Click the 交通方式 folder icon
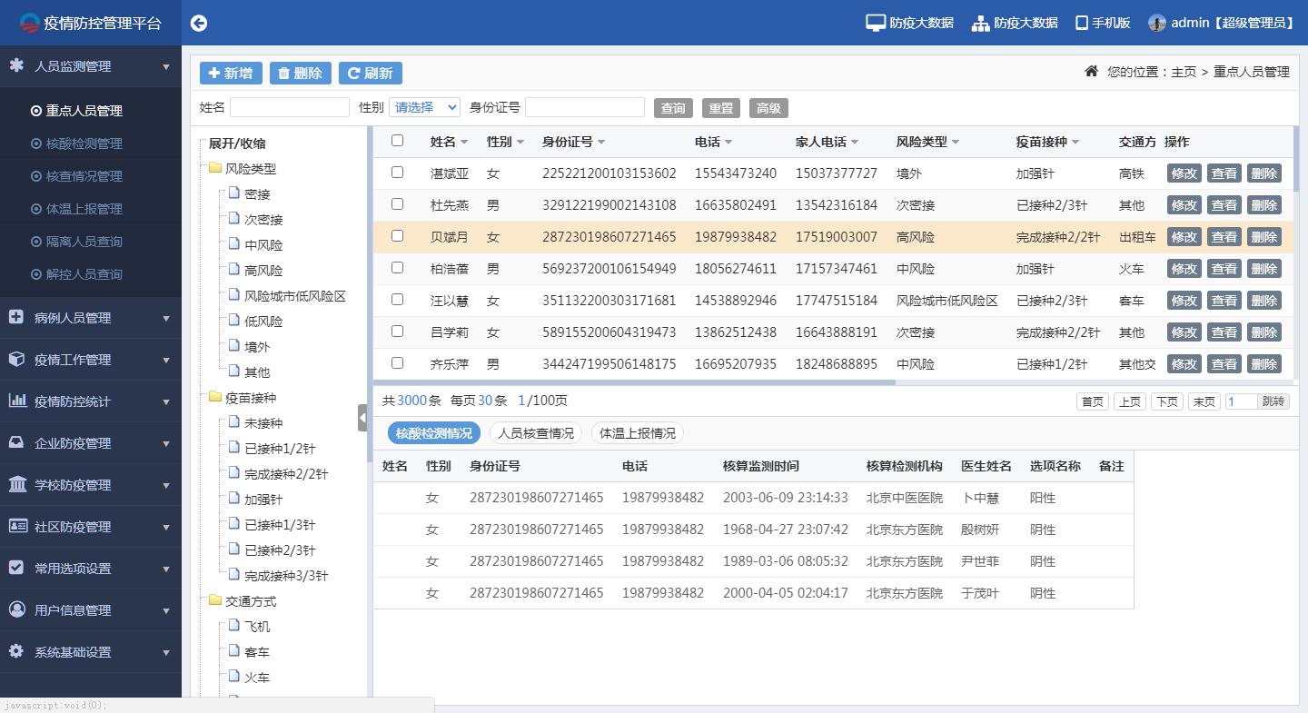Viewport: 1308px width, 713px height. point(215,600)
